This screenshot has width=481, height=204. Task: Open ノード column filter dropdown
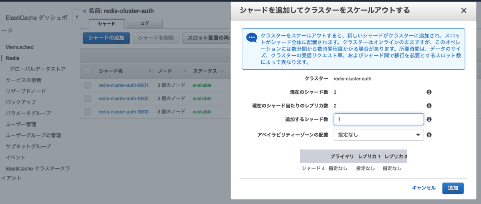tap(185, 71)
